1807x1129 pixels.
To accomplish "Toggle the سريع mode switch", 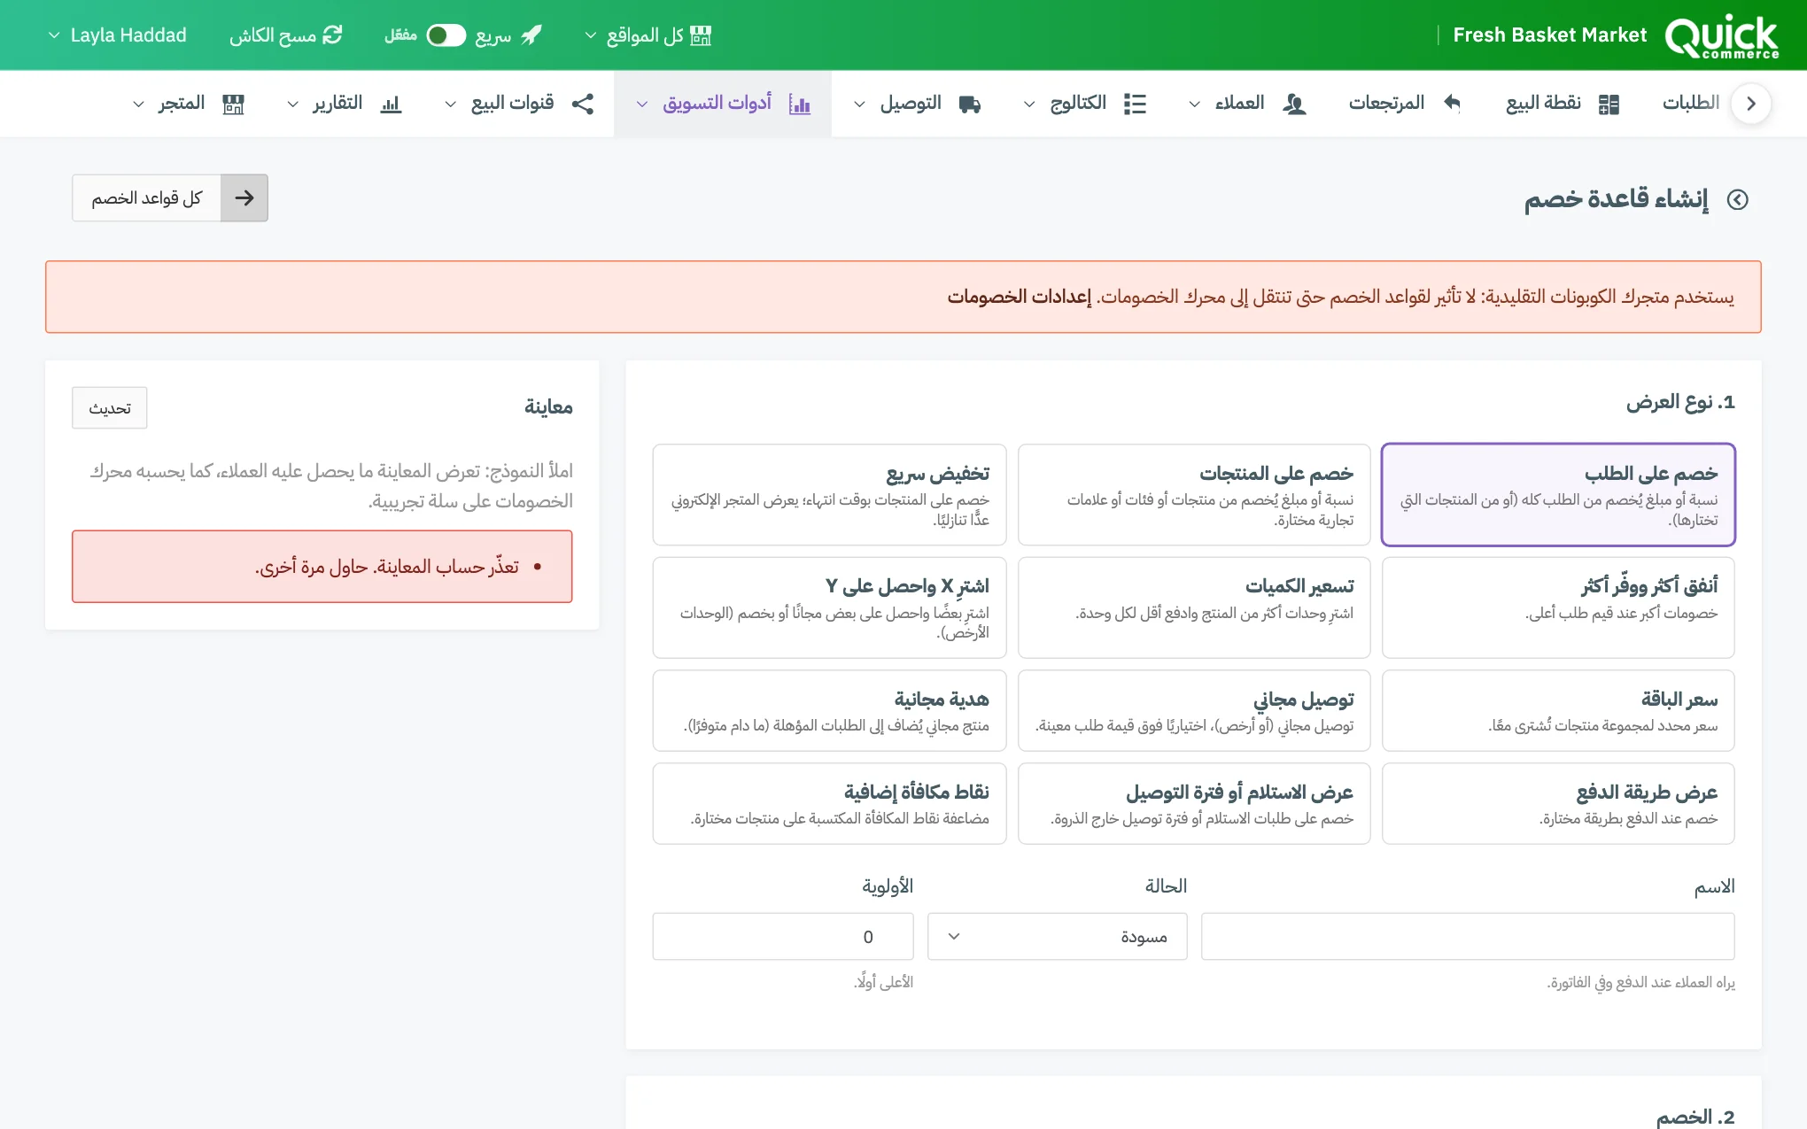I will point(446,35).
